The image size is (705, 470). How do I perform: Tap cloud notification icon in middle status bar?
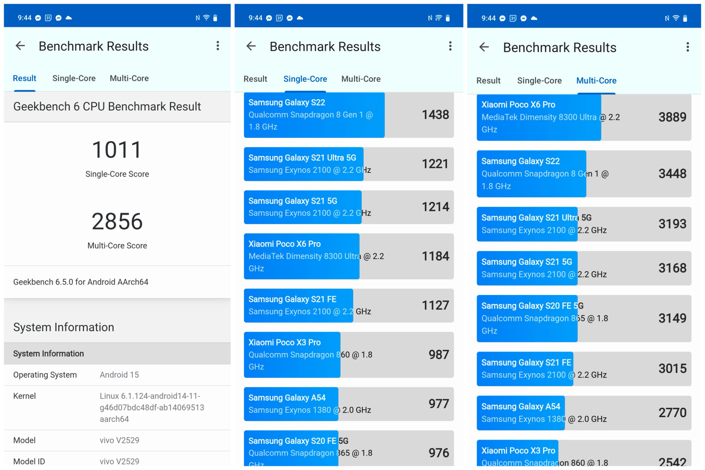click(x=300, y=18)
